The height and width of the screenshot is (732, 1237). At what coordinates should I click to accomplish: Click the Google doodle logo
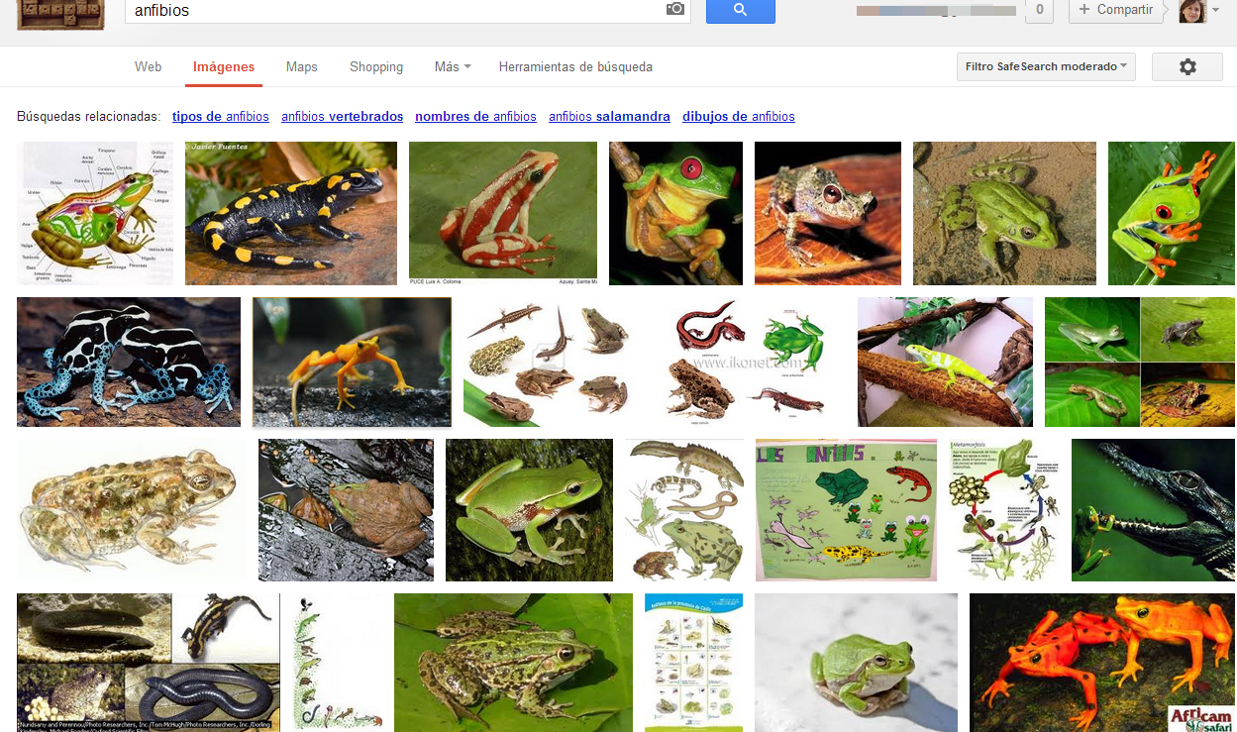[61, 14]
